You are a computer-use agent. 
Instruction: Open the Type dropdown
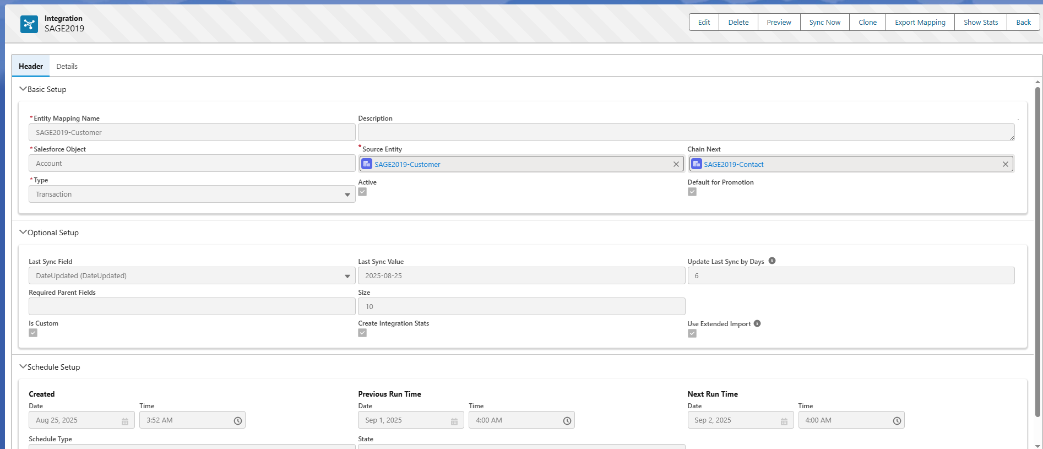tap(192, 194)
